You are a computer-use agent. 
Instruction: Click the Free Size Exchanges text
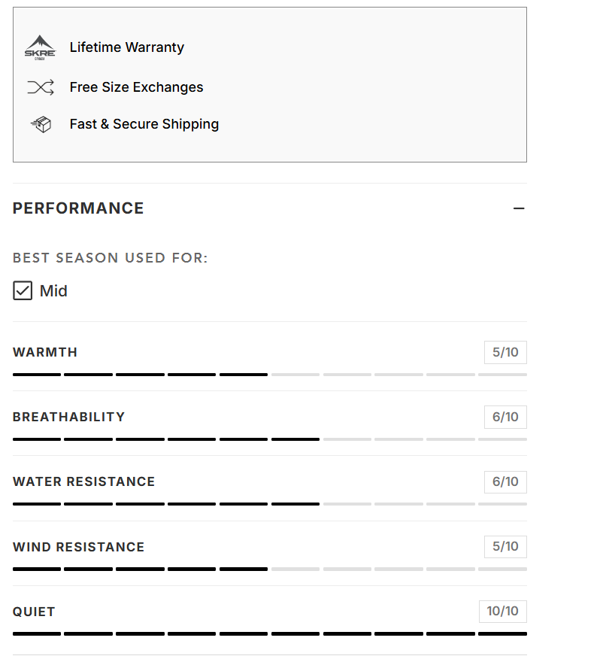[x=137, y=87]
